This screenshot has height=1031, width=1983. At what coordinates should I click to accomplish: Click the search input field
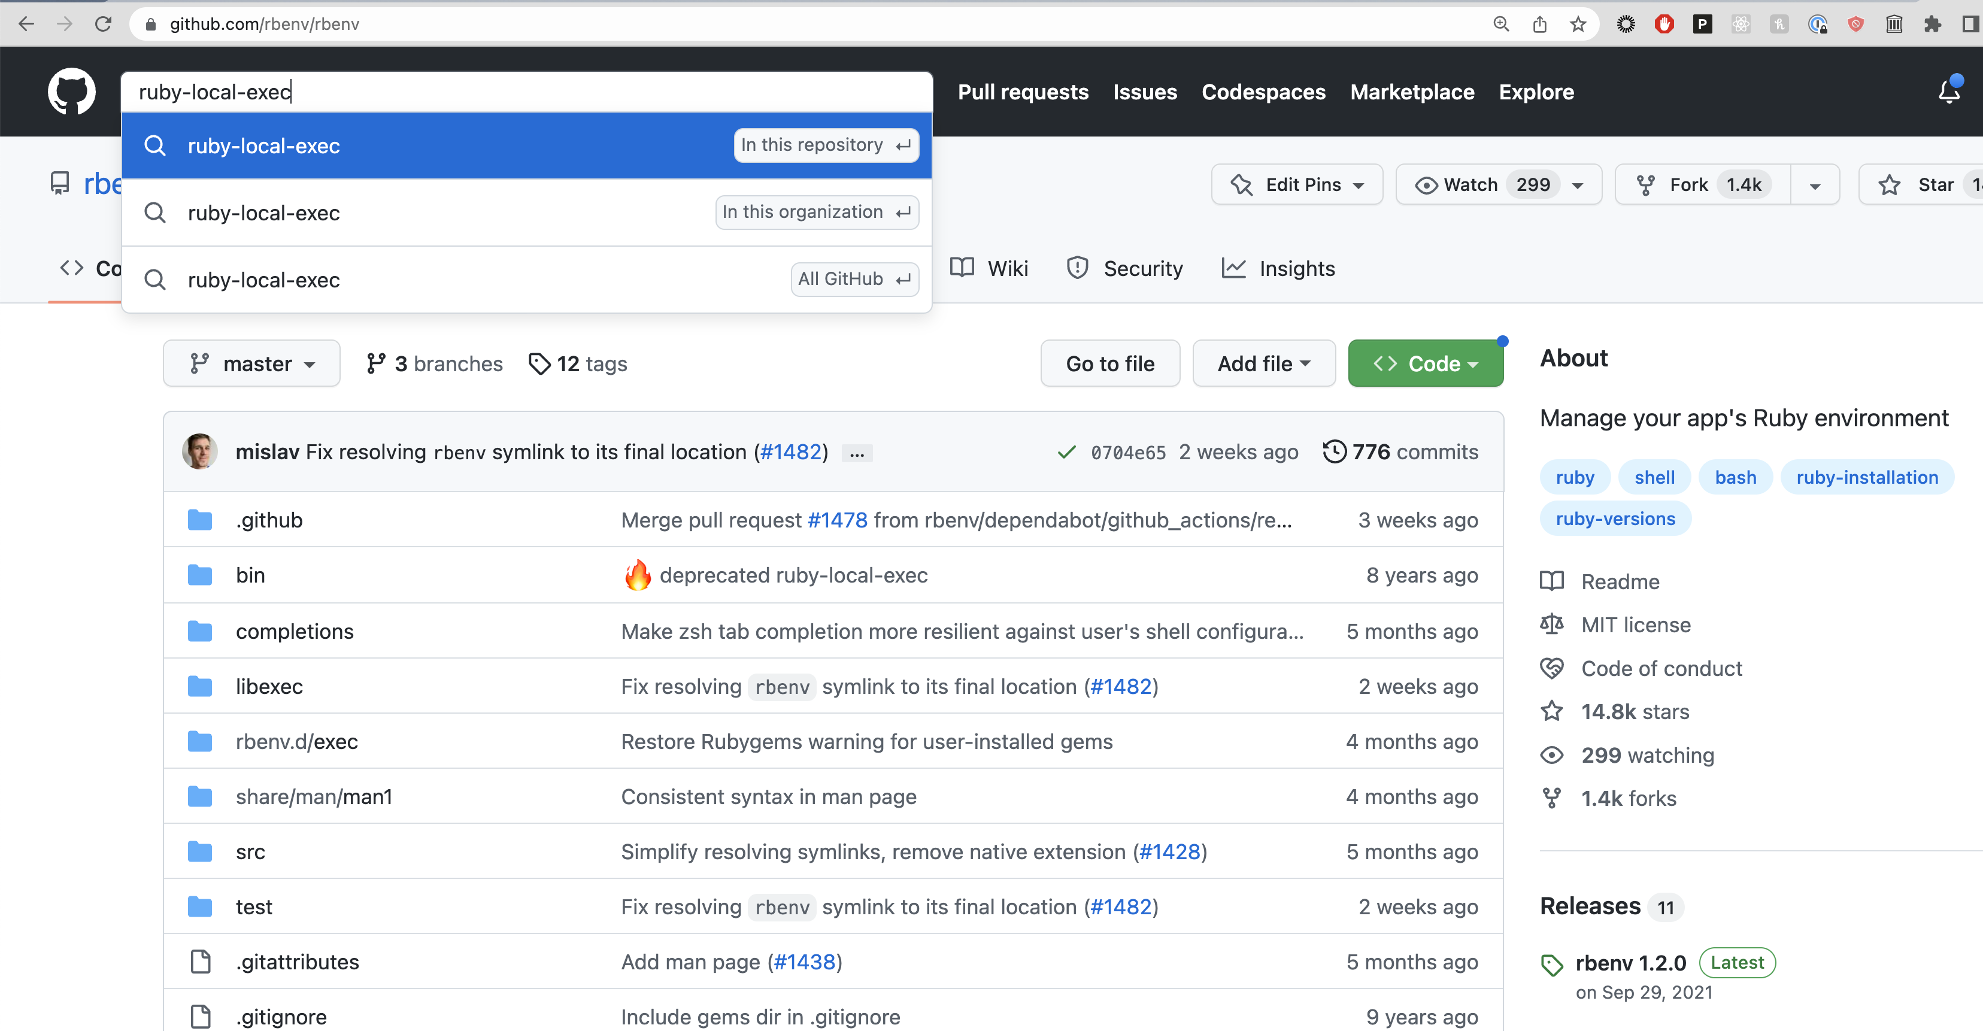coord(526,92)
